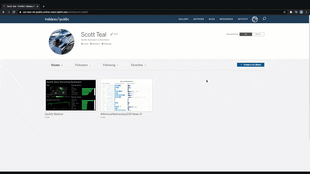Screen dimensions: 310x174
Task: Open Chrome's three-dot menu
Action: 306,12
